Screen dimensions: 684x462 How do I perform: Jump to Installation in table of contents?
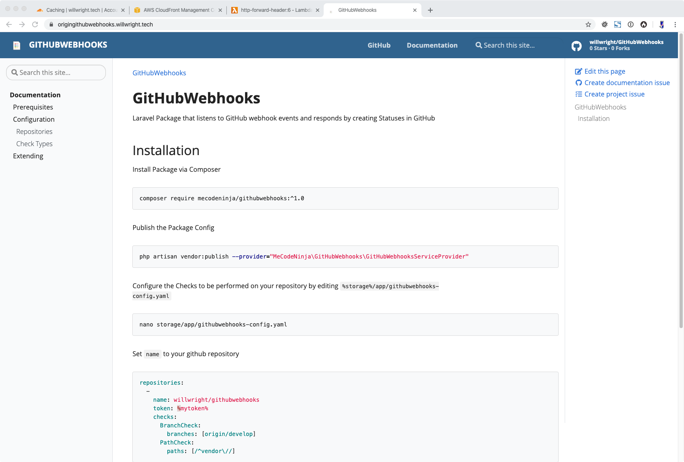point(594,118)
